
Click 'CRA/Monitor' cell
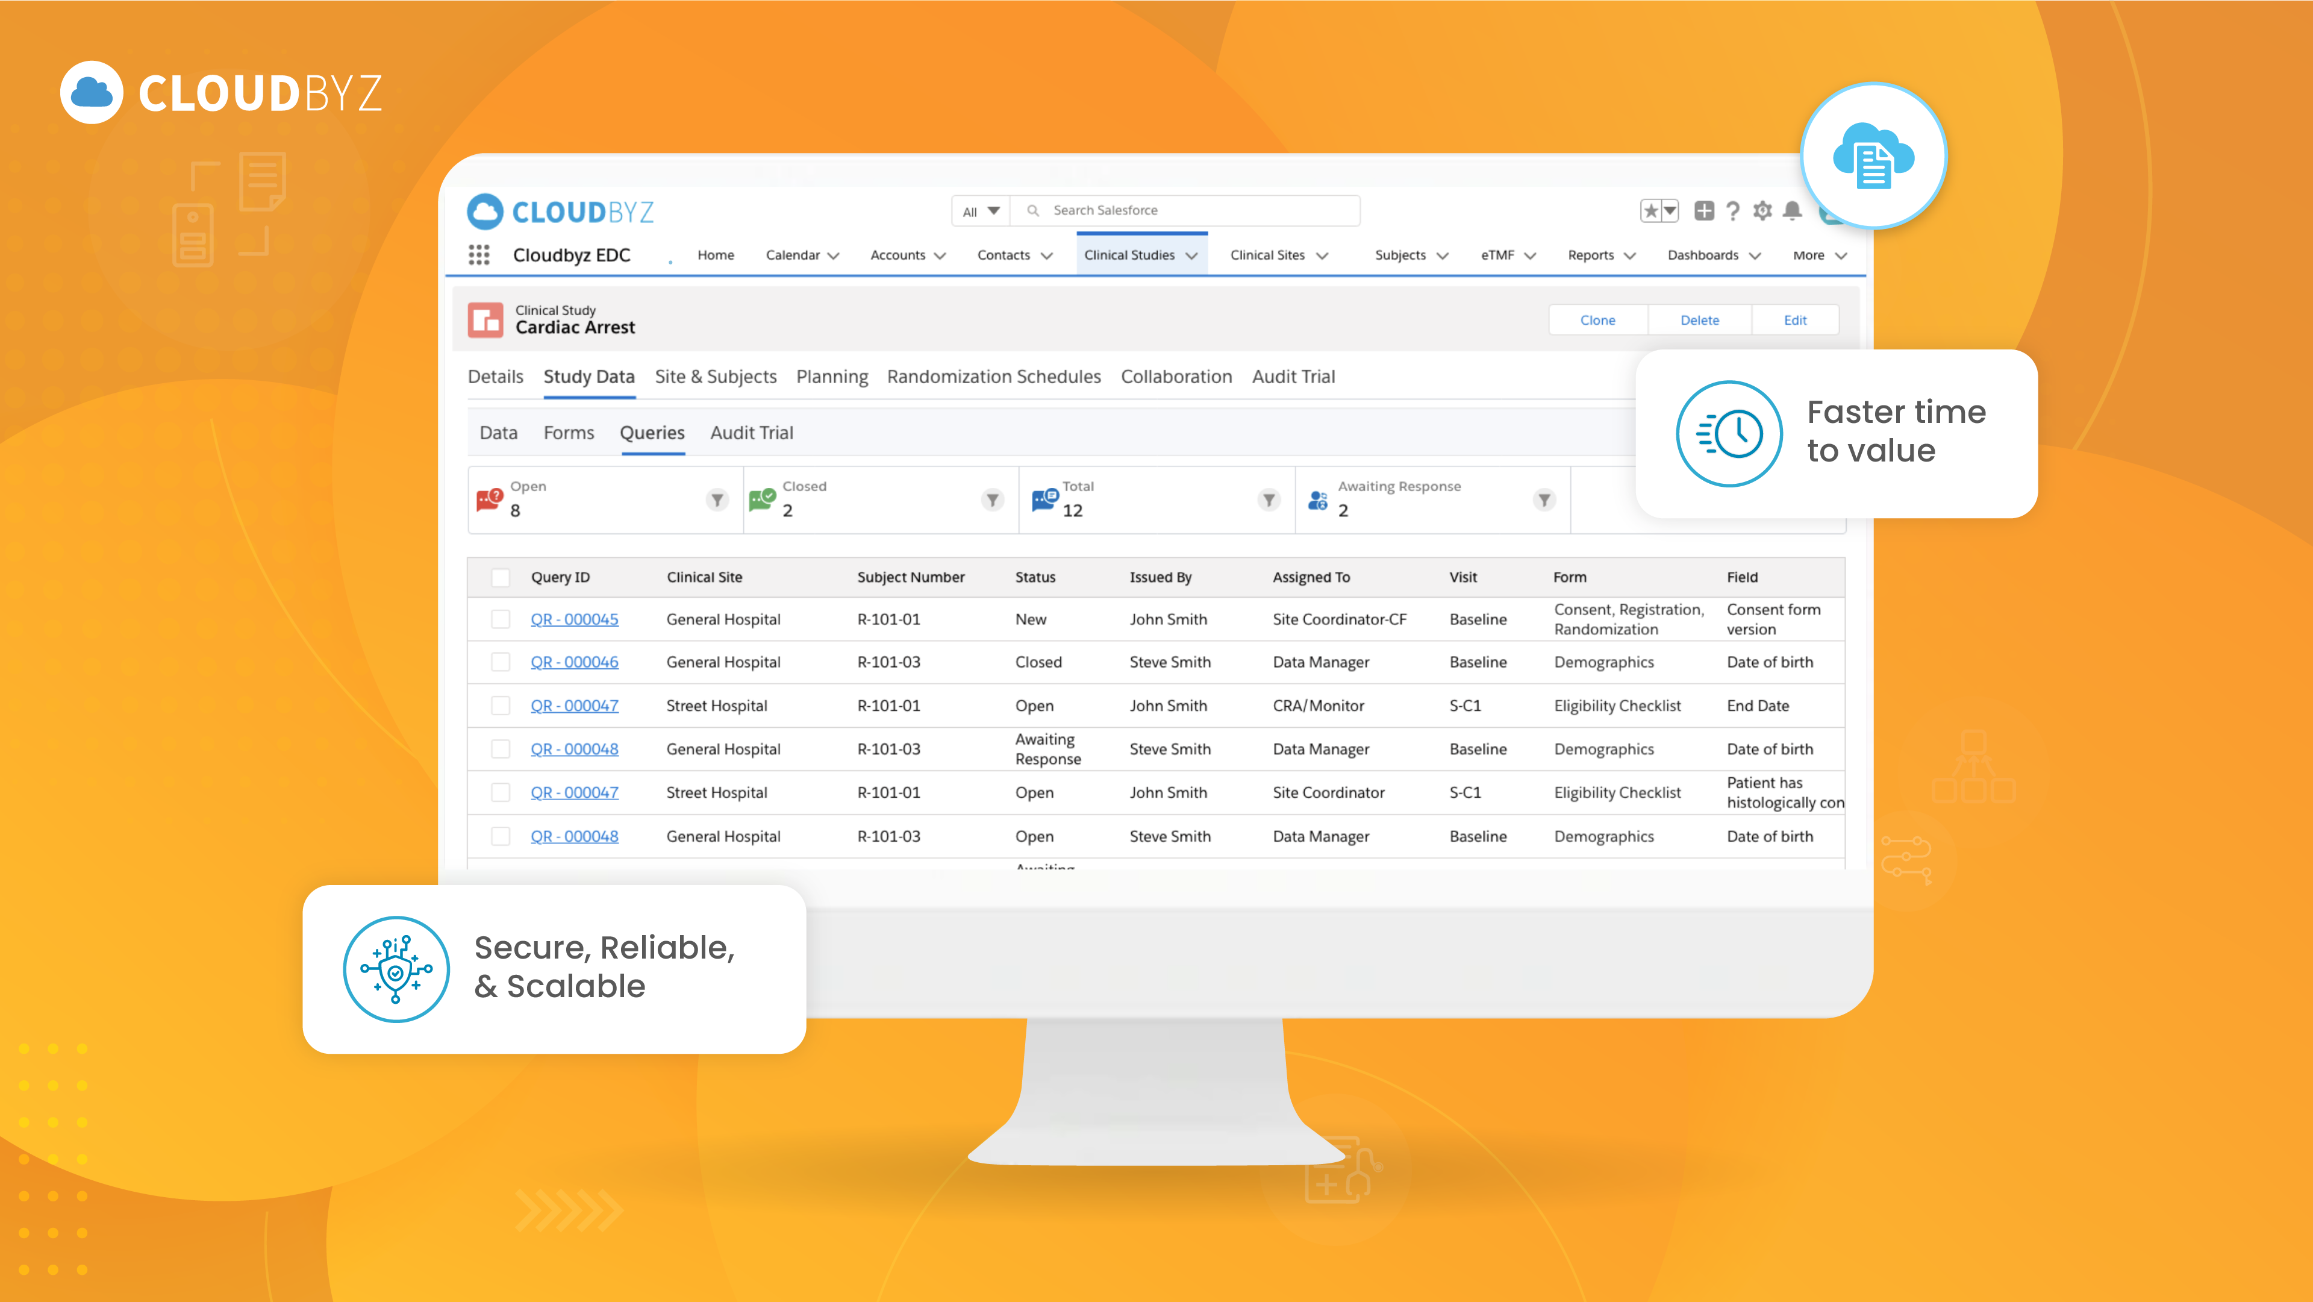point(1318,706)
